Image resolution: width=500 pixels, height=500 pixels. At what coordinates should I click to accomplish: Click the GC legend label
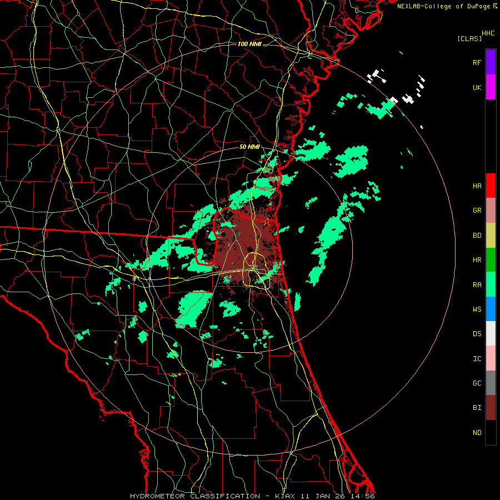tap(477, 383)
